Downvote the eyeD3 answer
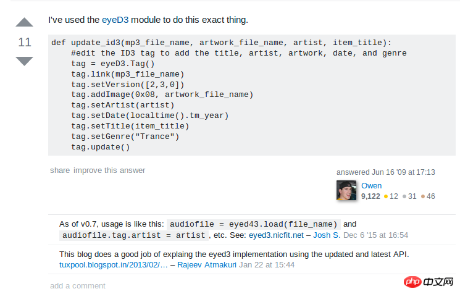Screen dimensions: 460x294 point(24,61)
